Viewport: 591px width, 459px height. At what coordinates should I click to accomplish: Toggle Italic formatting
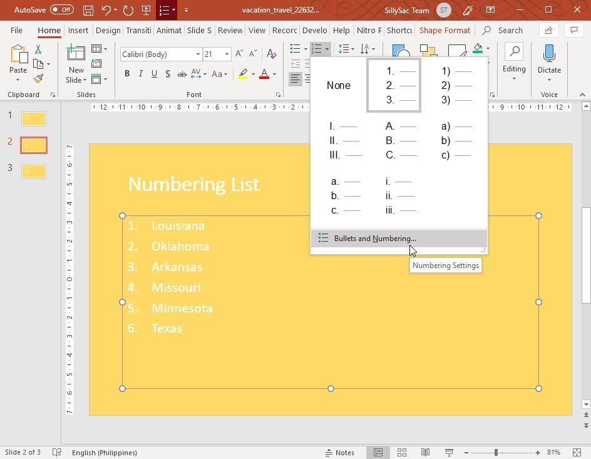(141, 74)
